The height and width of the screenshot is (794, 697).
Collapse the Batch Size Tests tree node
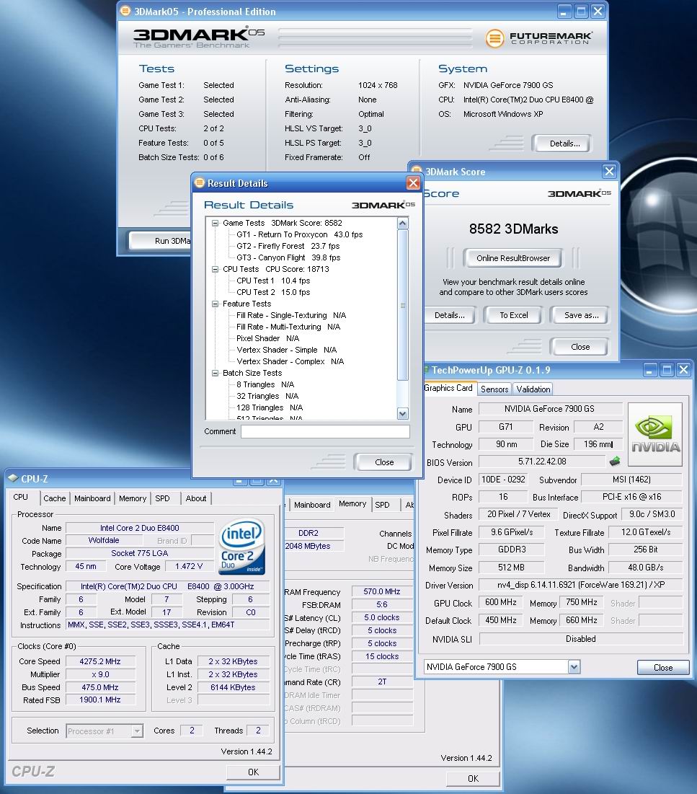click(x=215, y=373)
